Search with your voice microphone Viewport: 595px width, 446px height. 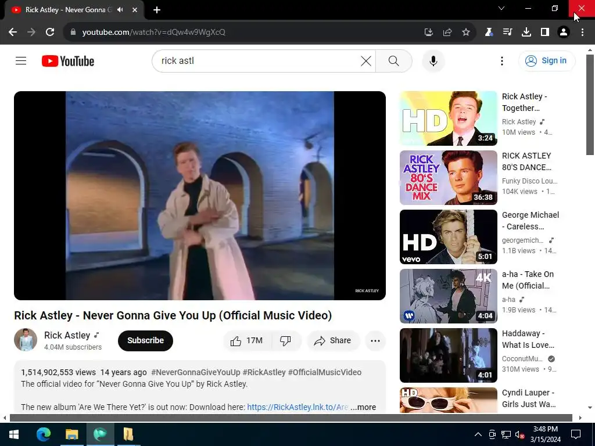pyautogui.click(x=433, y=60)
